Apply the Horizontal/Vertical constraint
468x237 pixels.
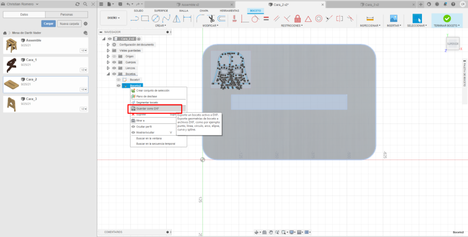(234, 19)
